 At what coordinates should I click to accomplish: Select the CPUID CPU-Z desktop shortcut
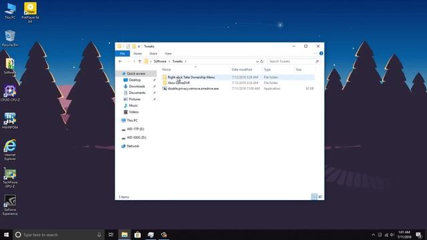pyautogui.click(x=10, y=93)
